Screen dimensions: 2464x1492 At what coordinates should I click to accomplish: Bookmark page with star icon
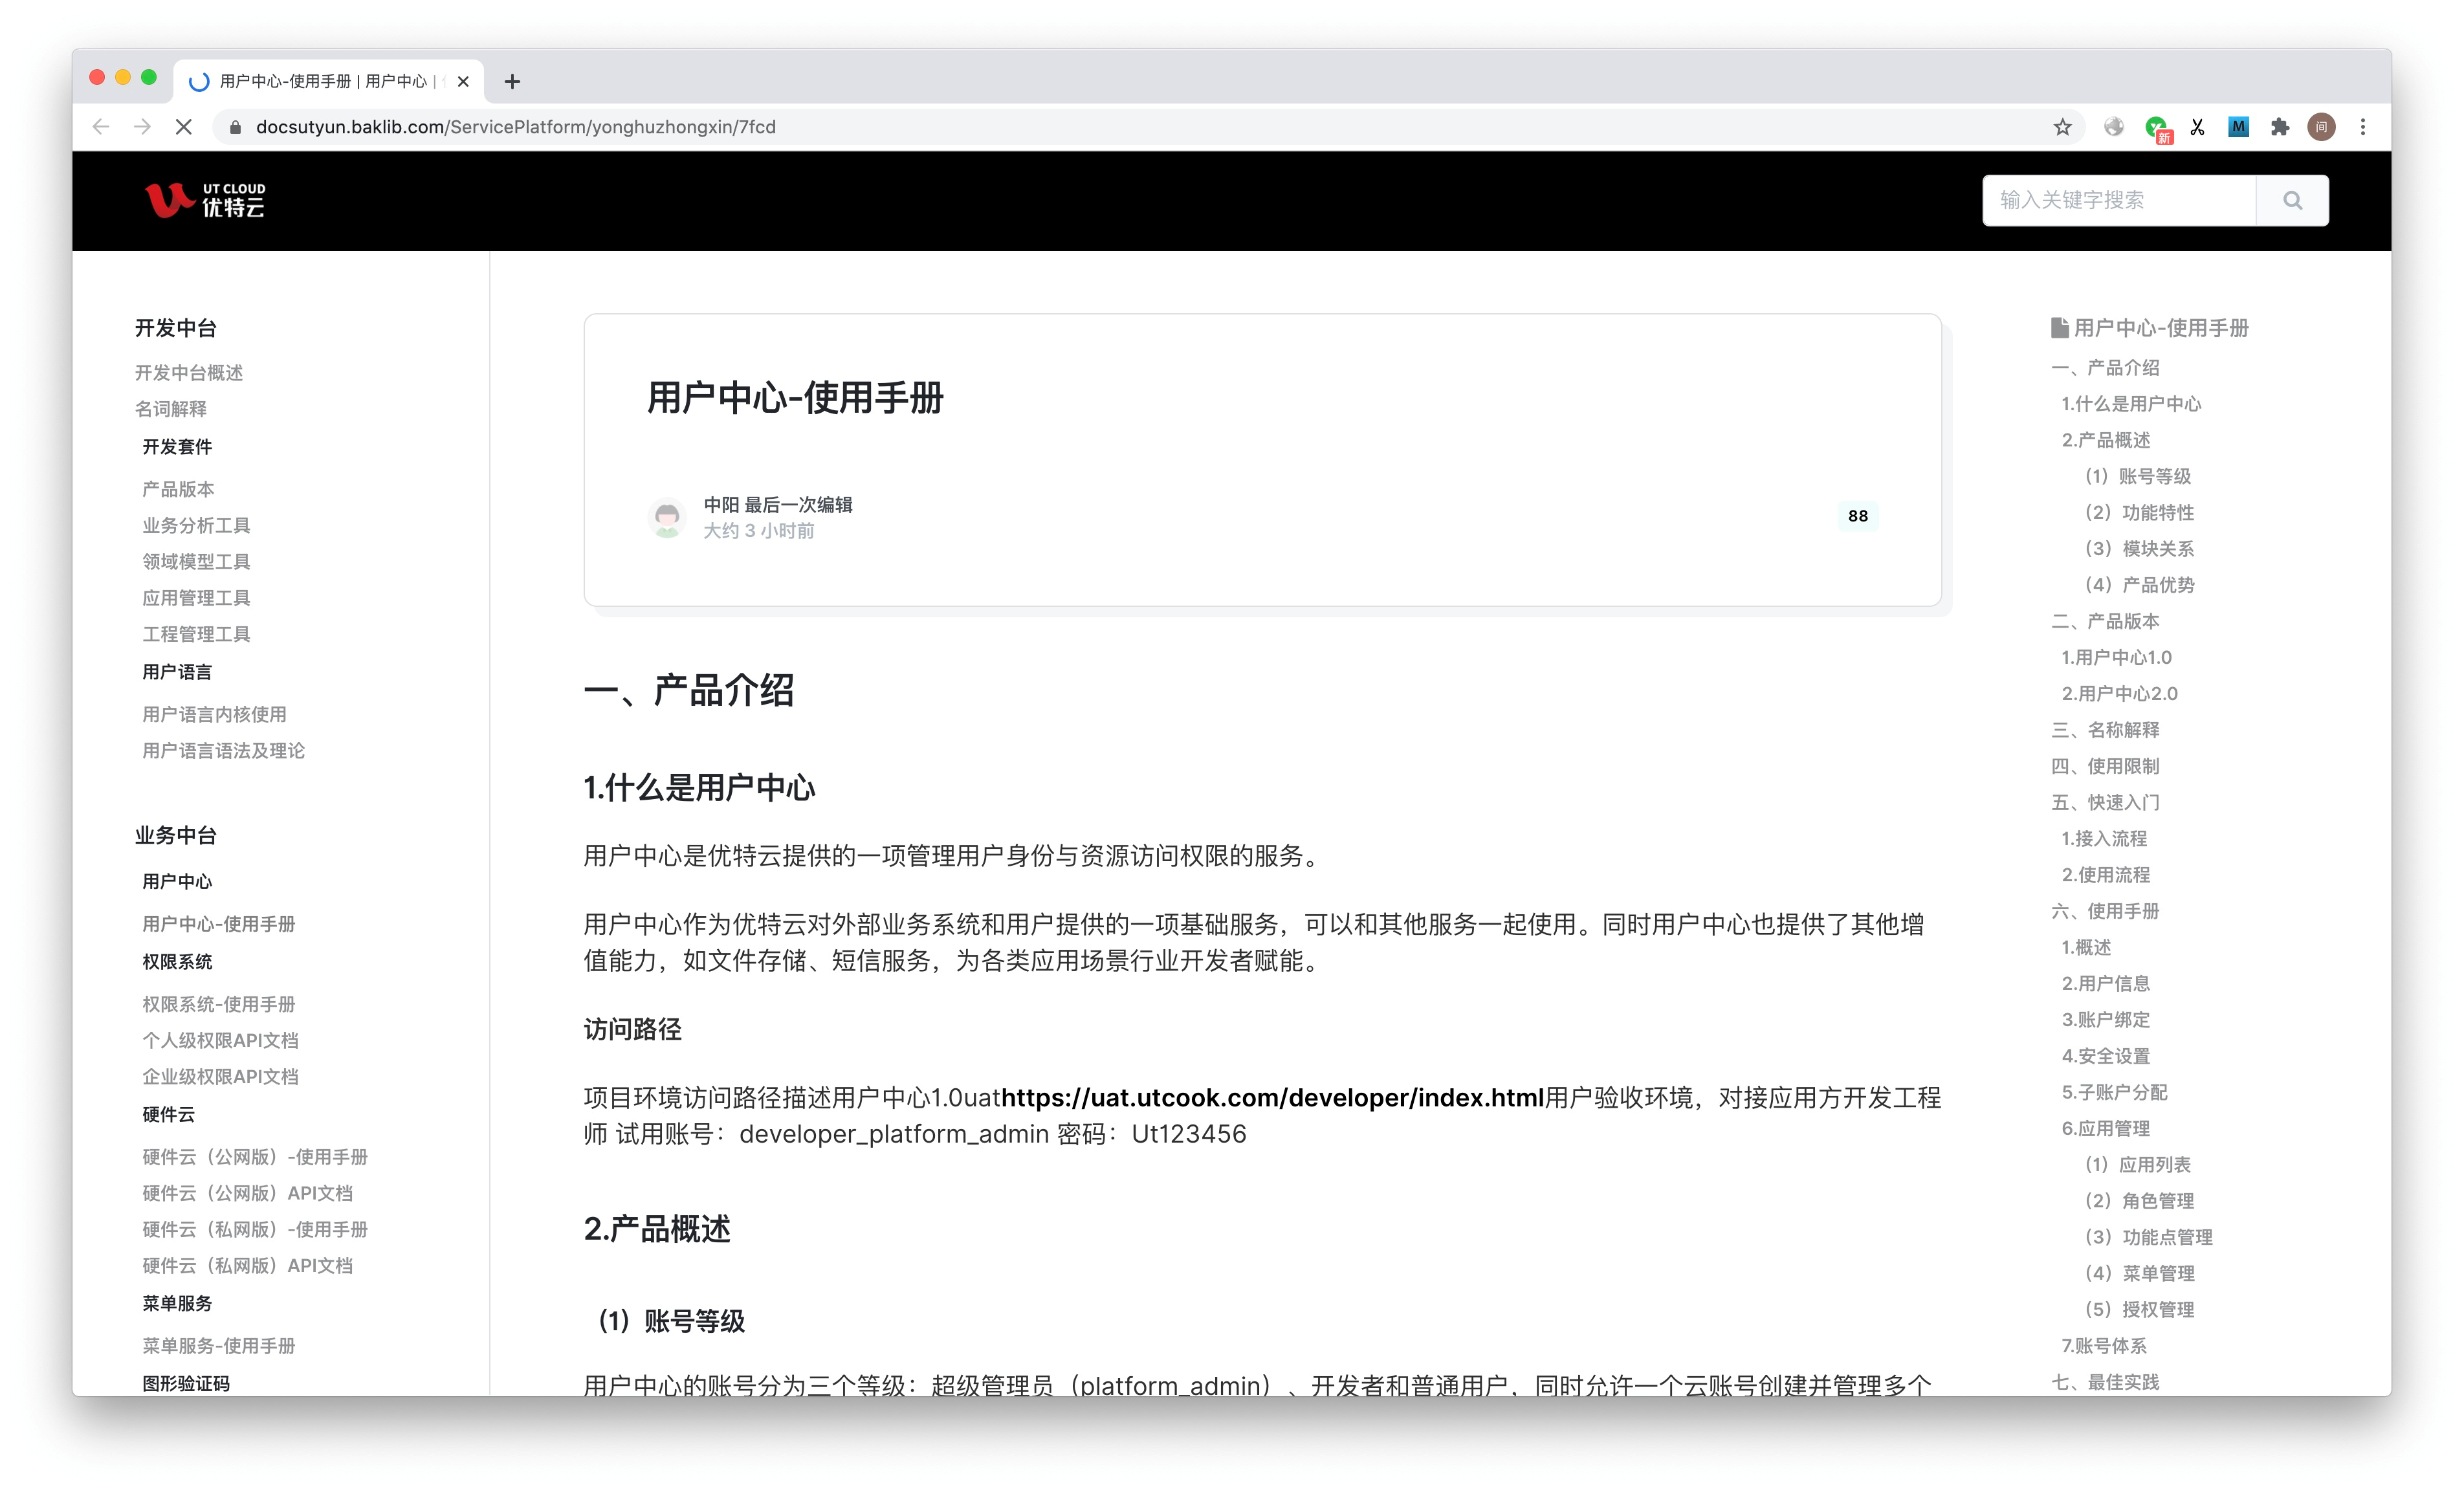click(2062, 127)
